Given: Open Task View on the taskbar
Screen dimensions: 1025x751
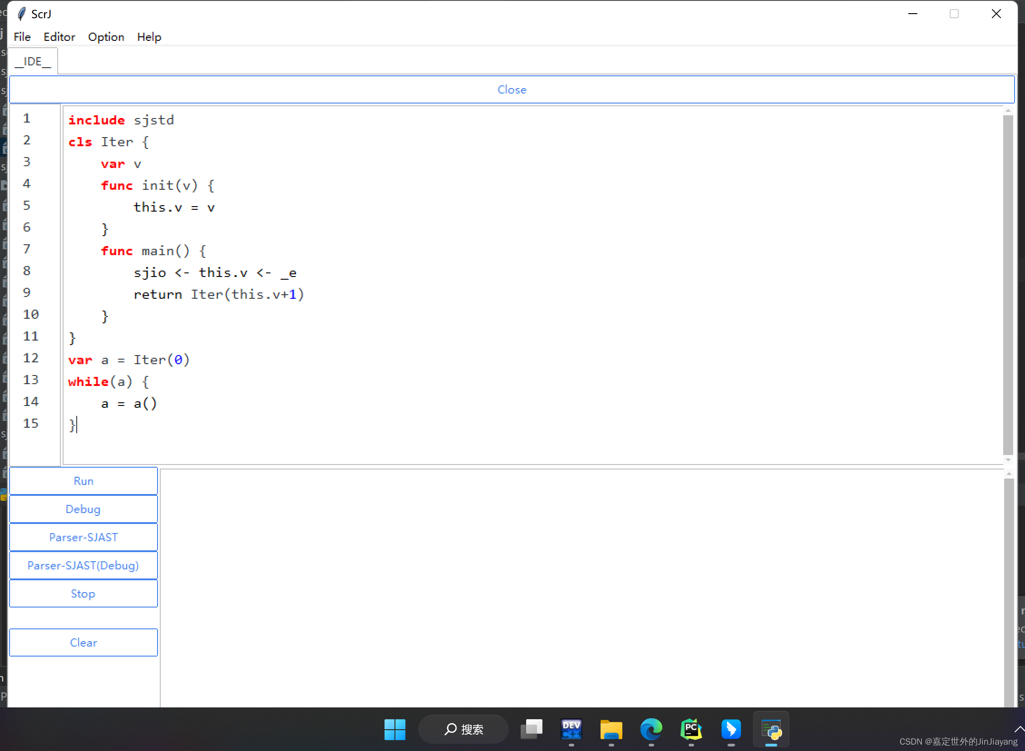Looking at the screenshot, I should coord(532,729).
